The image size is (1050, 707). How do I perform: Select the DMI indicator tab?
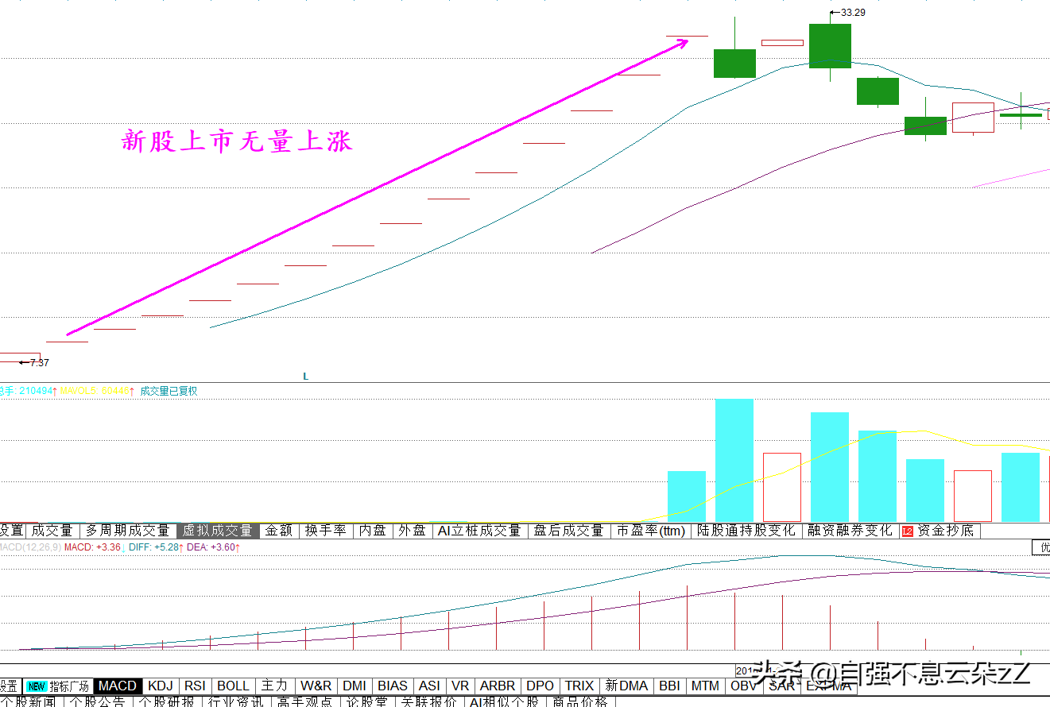coord(355,686)
